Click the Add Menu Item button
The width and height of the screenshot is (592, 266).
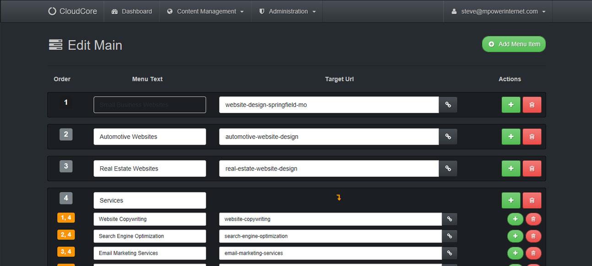click(514, 44)
